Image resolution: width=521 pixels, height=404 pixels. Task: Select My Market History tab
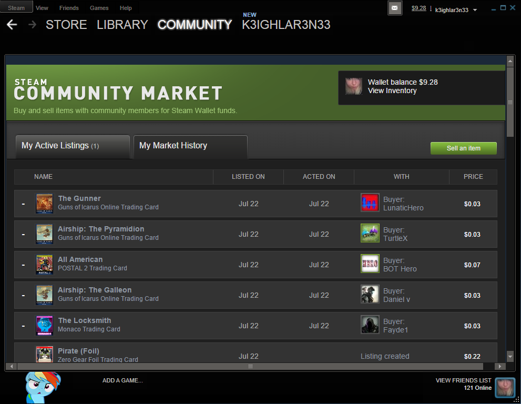coord(190,146)
